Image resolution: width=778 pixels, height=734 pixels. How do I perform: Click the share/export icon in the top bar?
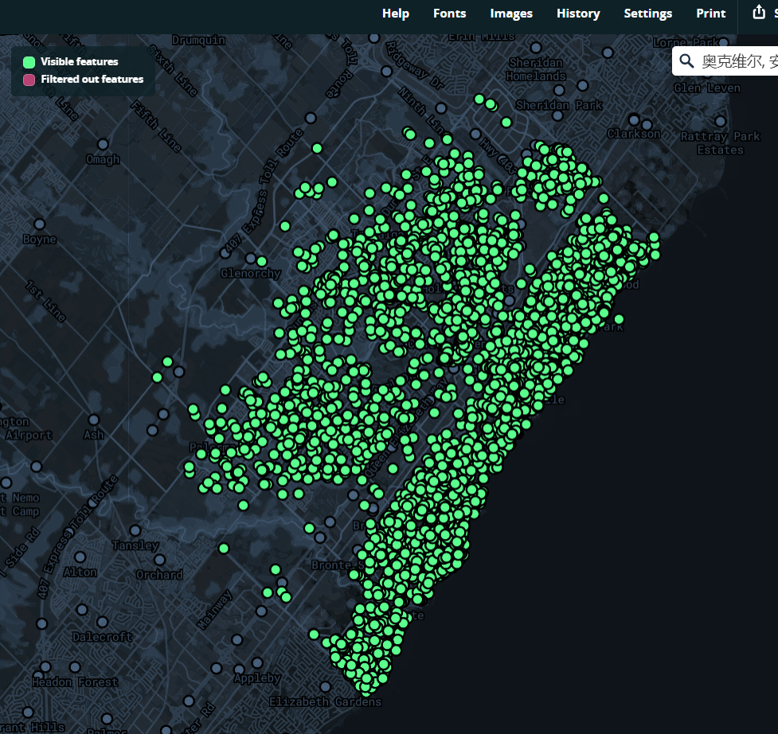tap(759, 13)
